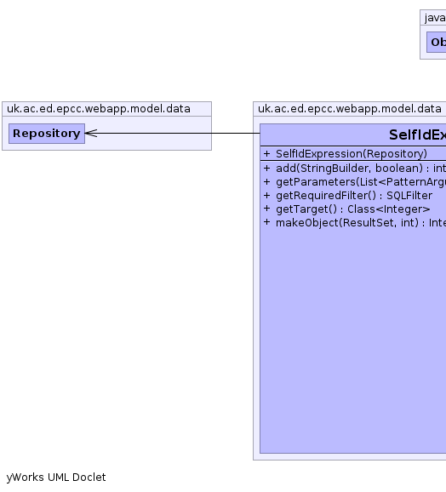The height and width of the screenshot is (492, 446).
Task: Select makeObject(ResultSet, int) method
Action: point(361,223)
